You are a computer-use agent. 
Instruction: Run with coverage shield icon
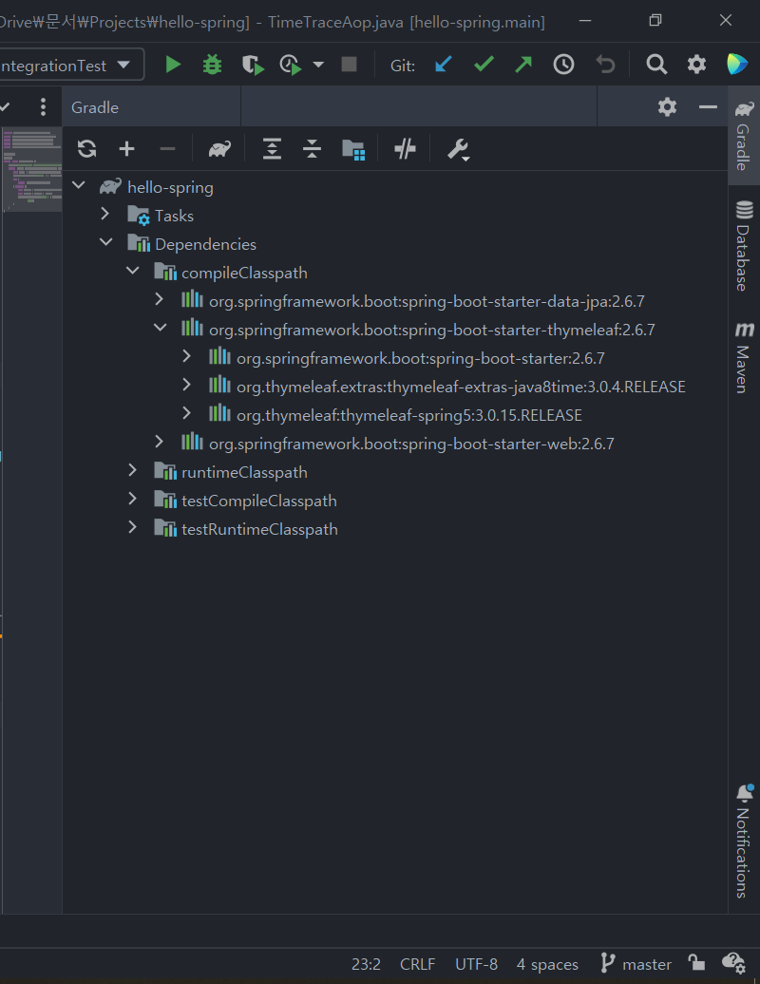click(x=253, y=65)
